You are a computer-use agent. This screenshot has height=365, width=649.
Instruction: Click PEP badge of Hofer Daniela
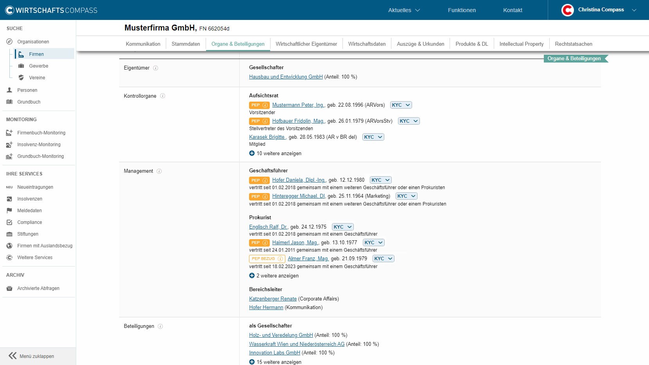click(259, 180)
